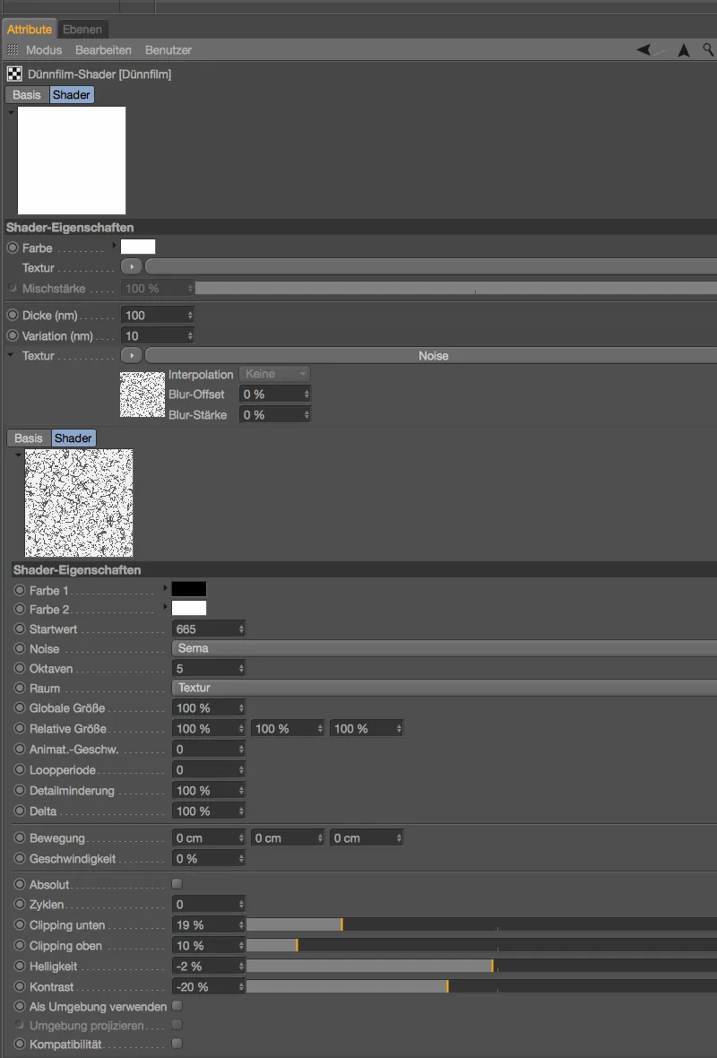Screen dimensions: 717x1058
Task: Toggle the Farbe 2 animation dot
Action: click(20, 609)
